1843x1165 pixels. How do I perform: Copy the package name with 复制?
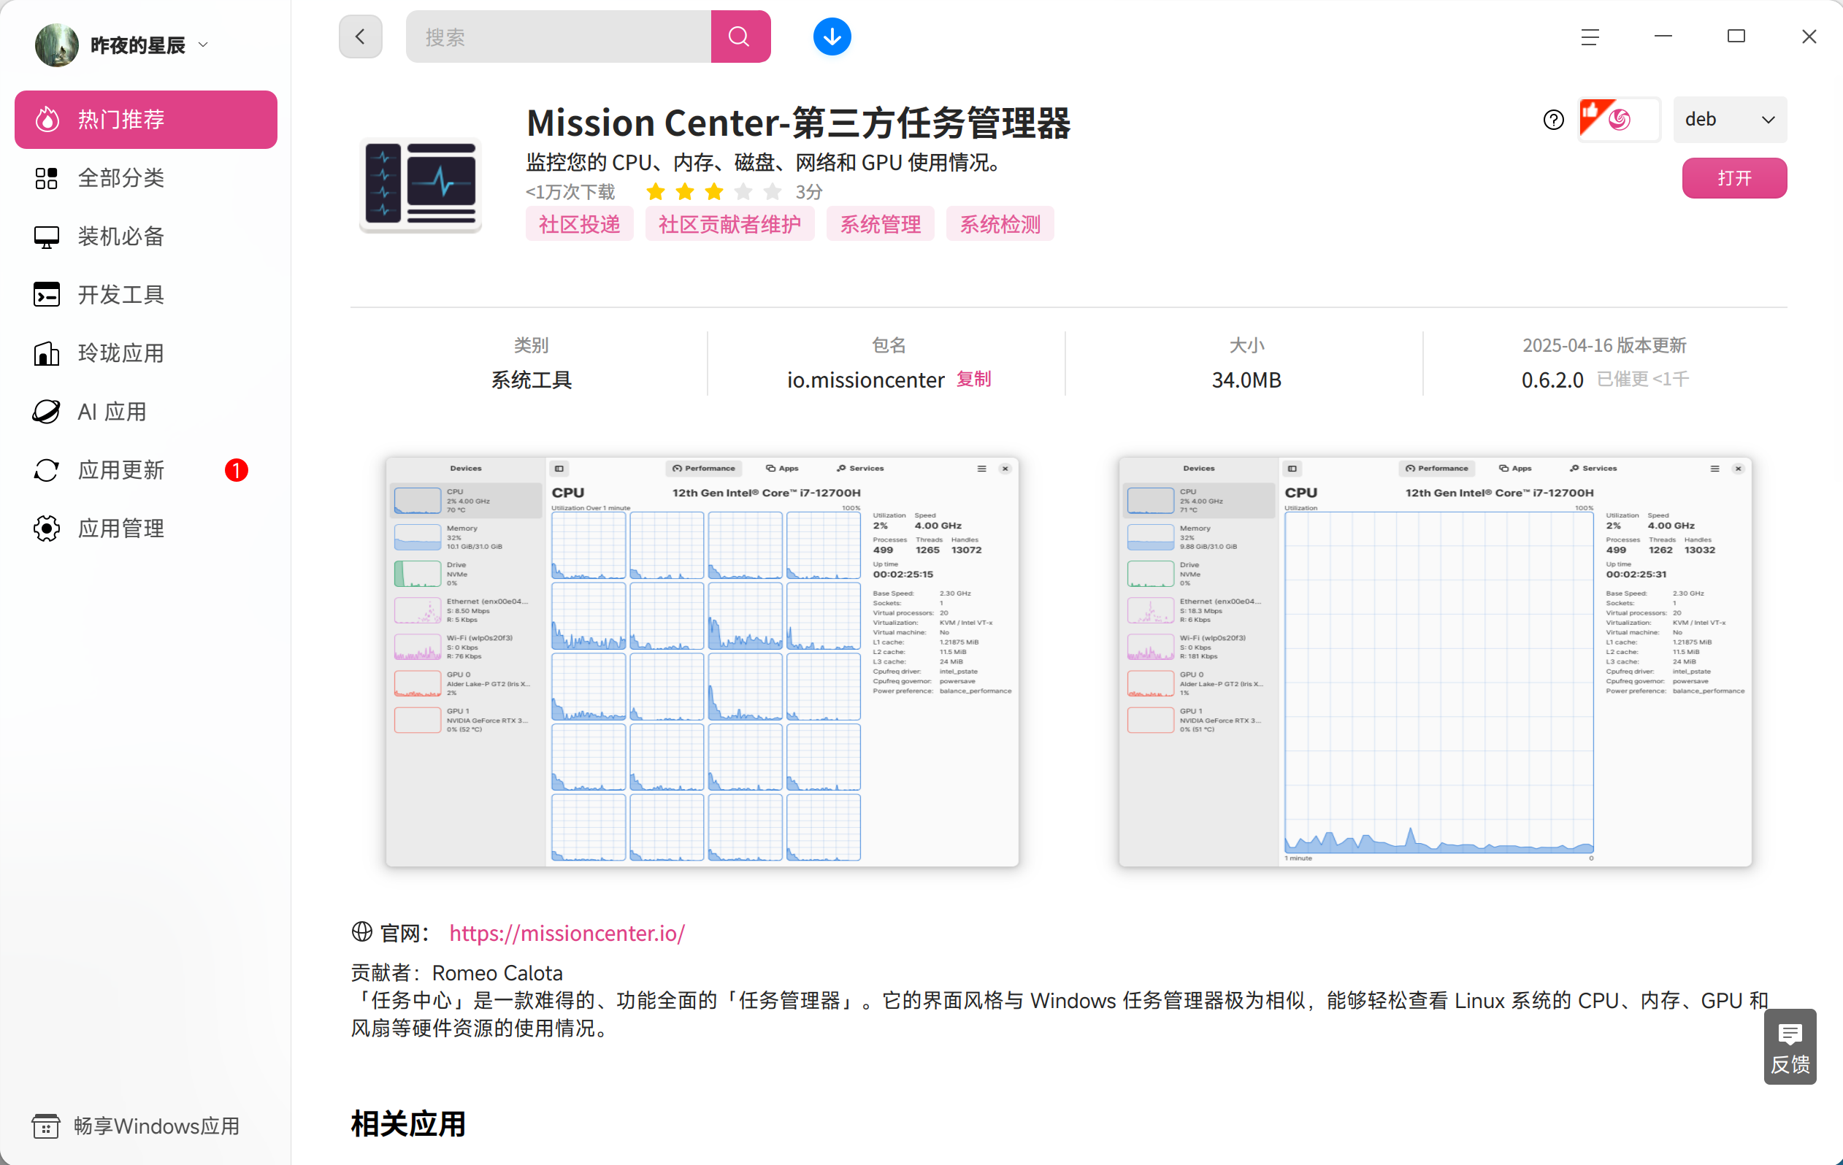coord(973,379)
